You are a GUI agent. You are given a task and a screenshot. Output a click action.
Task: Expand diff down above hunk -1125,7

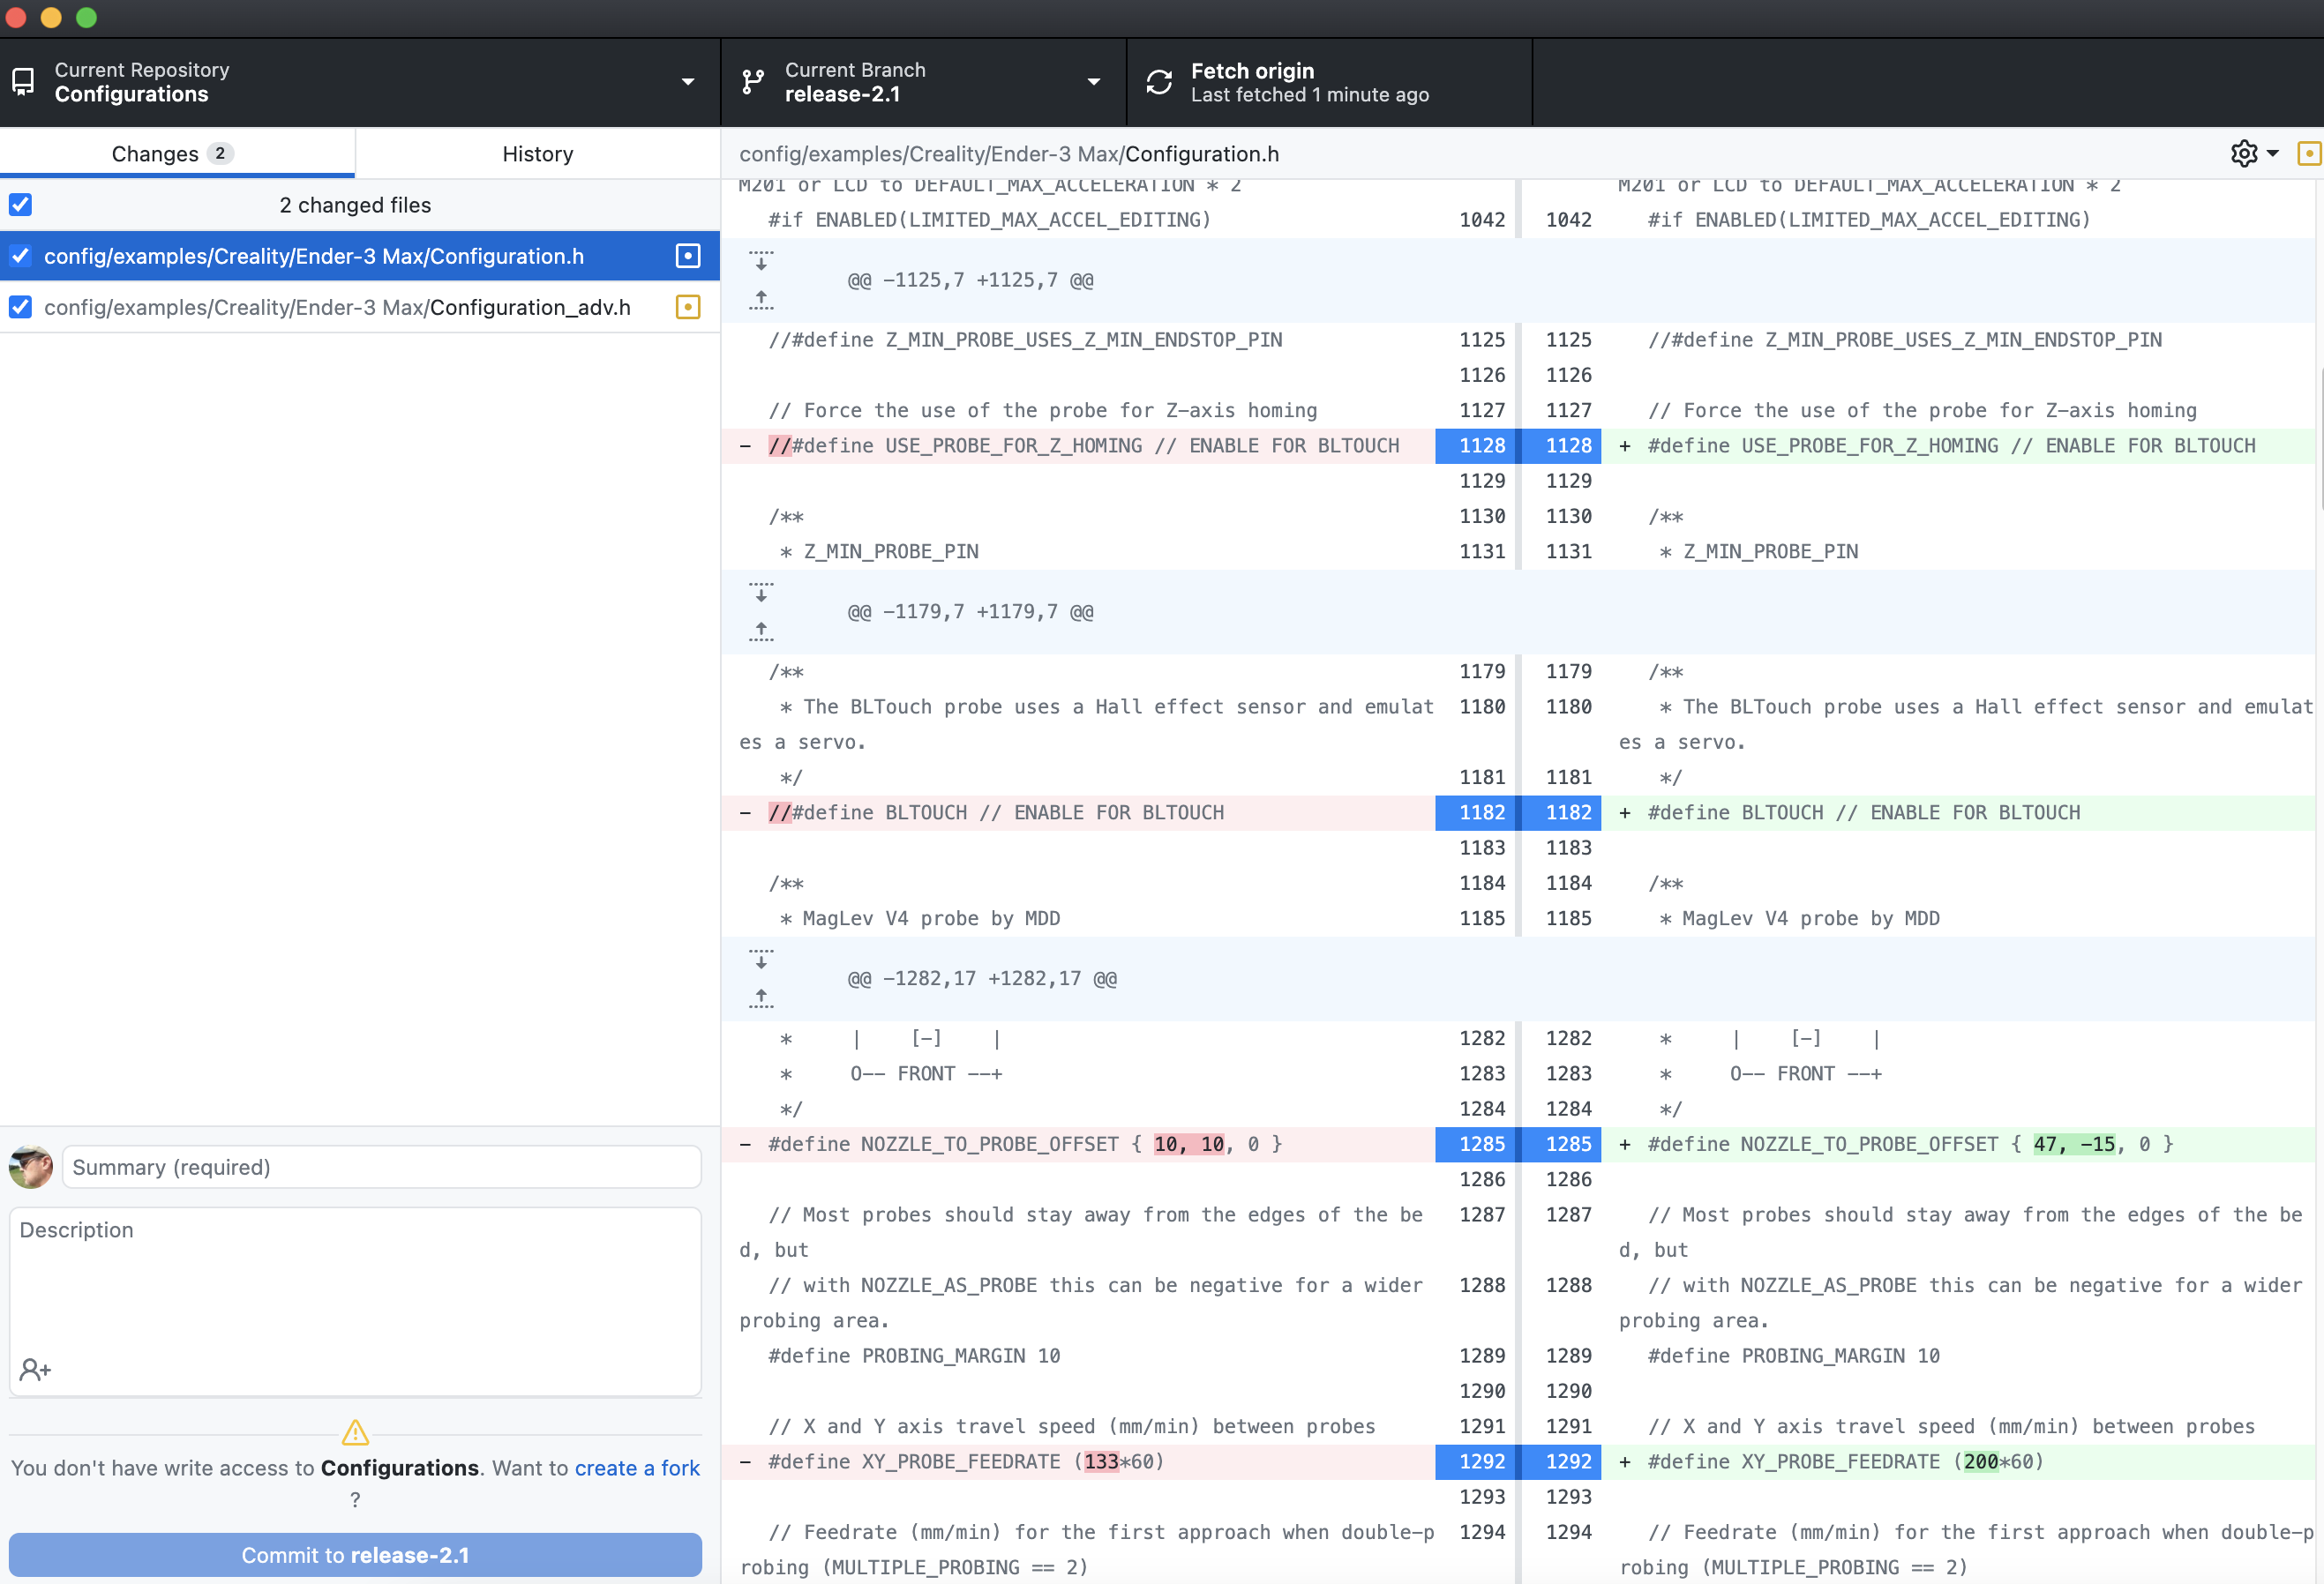click(x=761, y=261)
